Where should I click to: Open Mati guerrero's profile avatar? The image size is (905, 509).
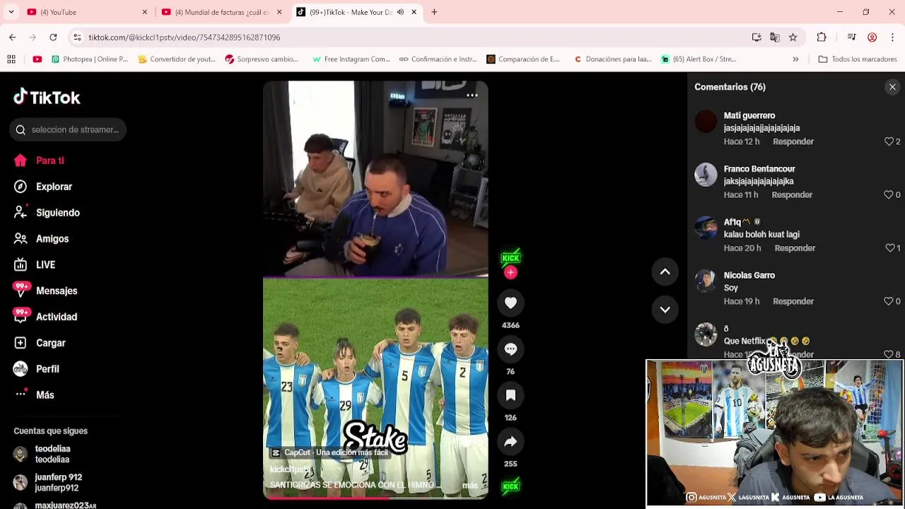(706, 122)
